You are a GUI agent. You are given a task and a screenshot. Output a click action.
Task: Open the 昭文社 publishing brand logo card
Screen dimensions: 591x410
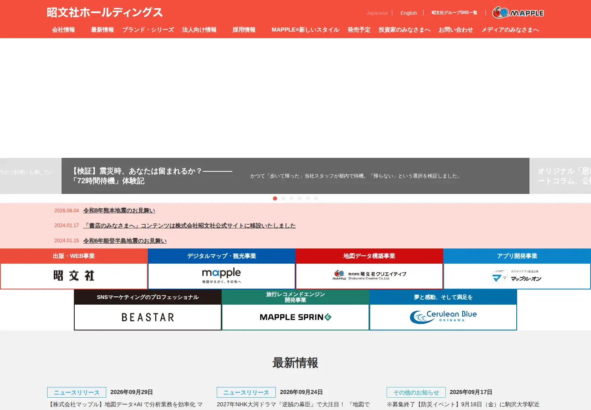coord(74,276)
